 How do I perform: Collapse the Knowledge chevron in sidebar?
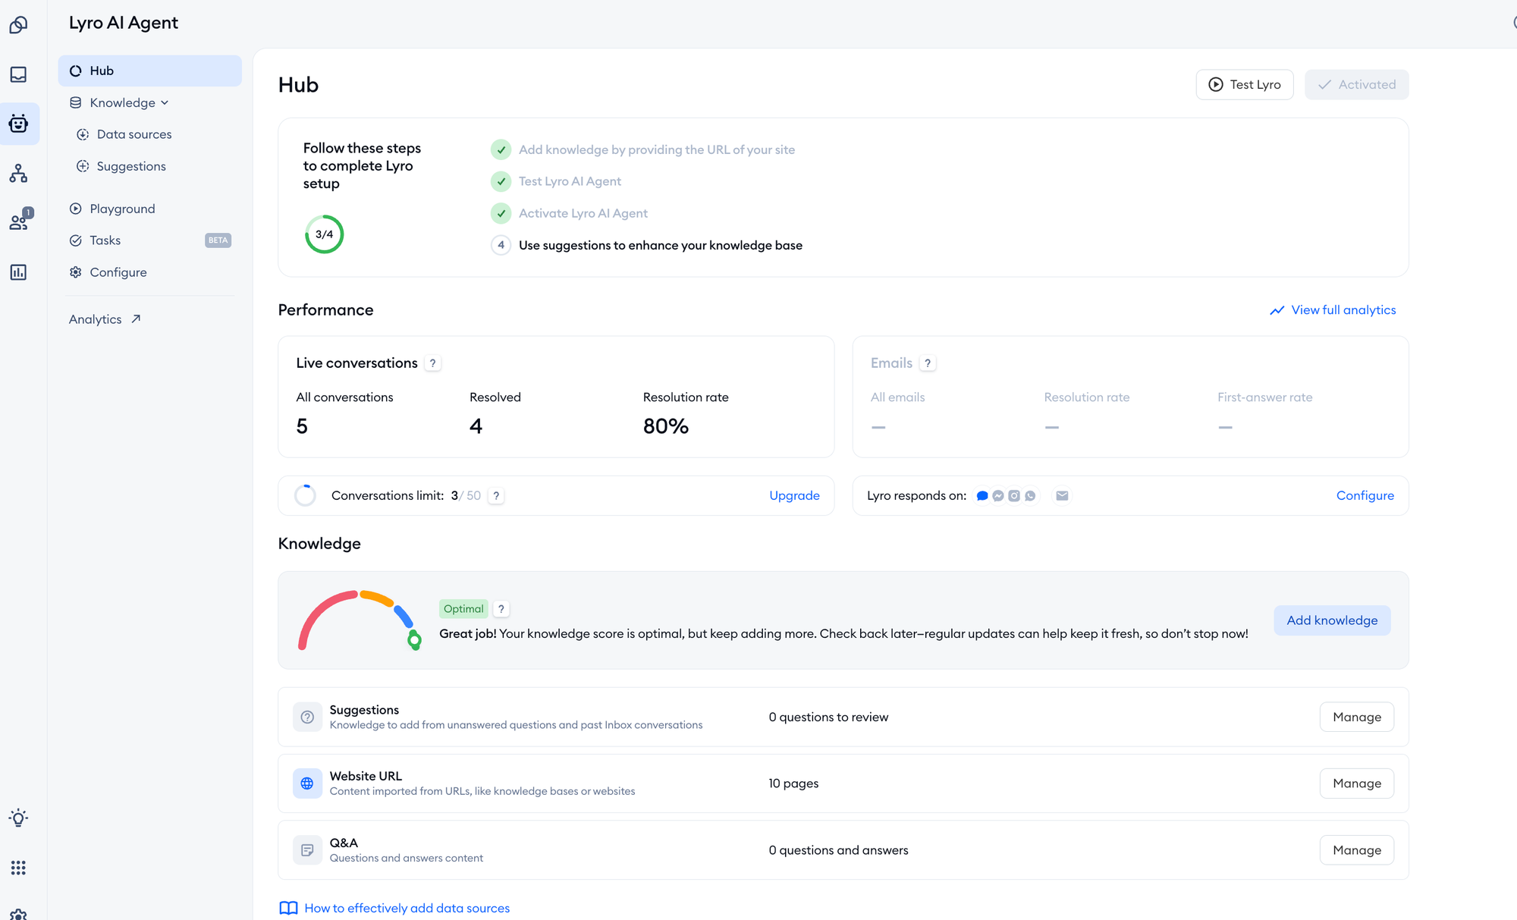point(165,103)
